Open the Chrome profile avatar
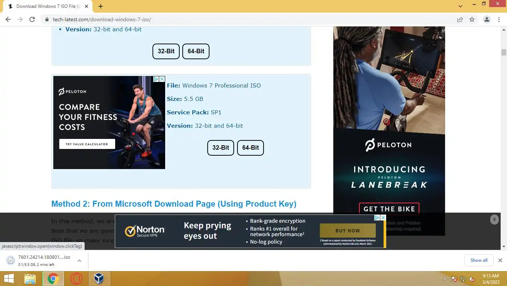The height and width of the screenshot is (286, 507). point(486,19)
